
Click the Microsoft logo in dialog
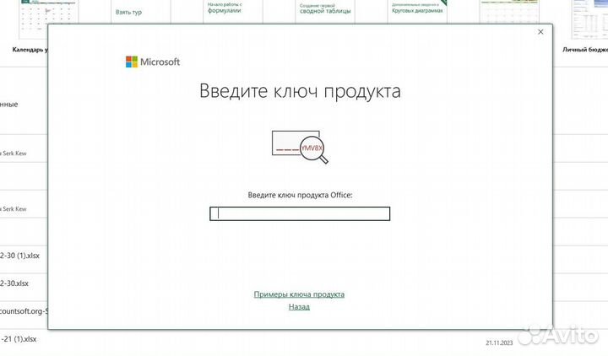click(x=153, y=62)
